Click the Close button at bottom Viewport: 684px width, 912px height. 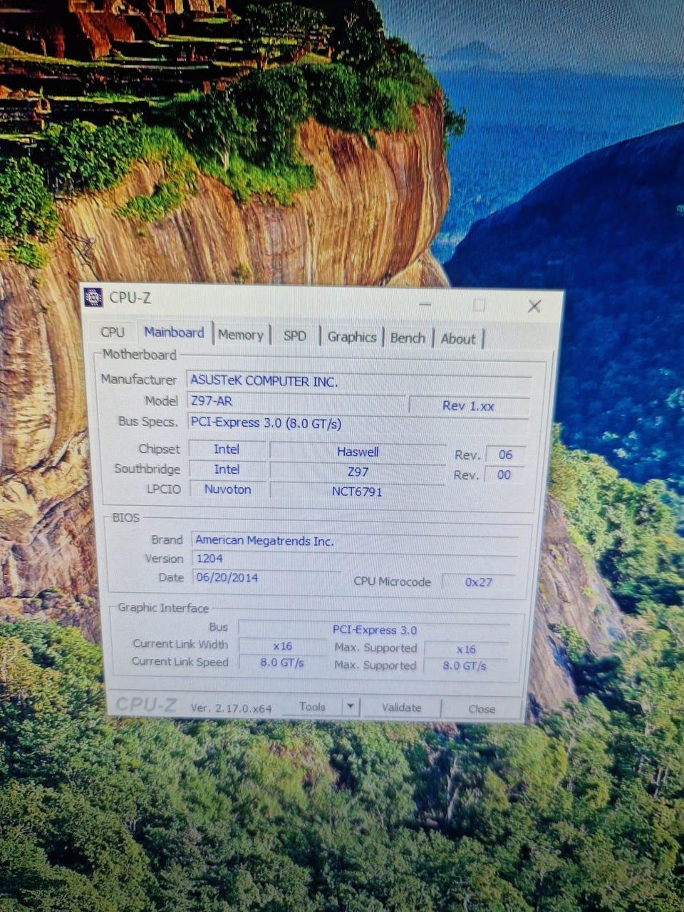(x=482, y=709)
